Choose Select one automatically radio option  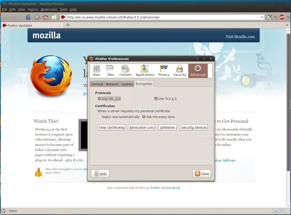tap(99, 117)
